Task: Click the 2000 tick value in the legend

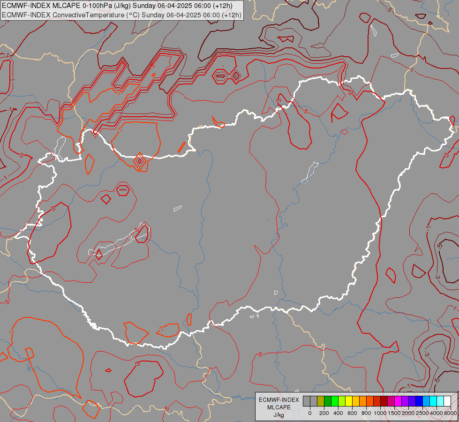Action: coord(408,413)
